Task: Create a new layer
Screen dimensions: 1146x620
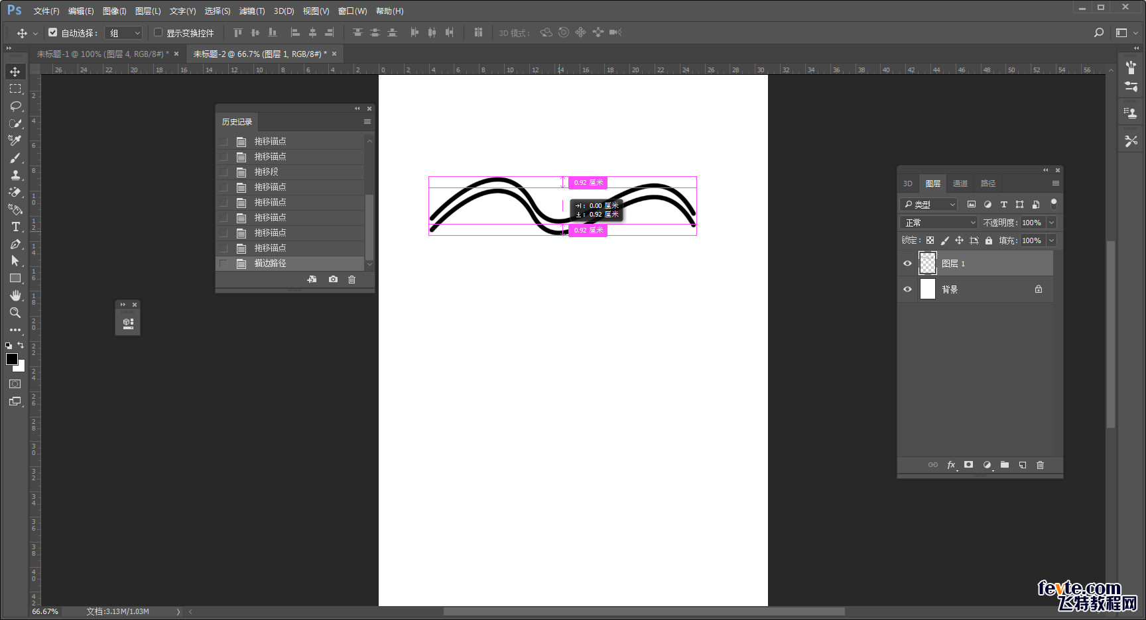Action: pyautogui.click(x=1023, y=465)
